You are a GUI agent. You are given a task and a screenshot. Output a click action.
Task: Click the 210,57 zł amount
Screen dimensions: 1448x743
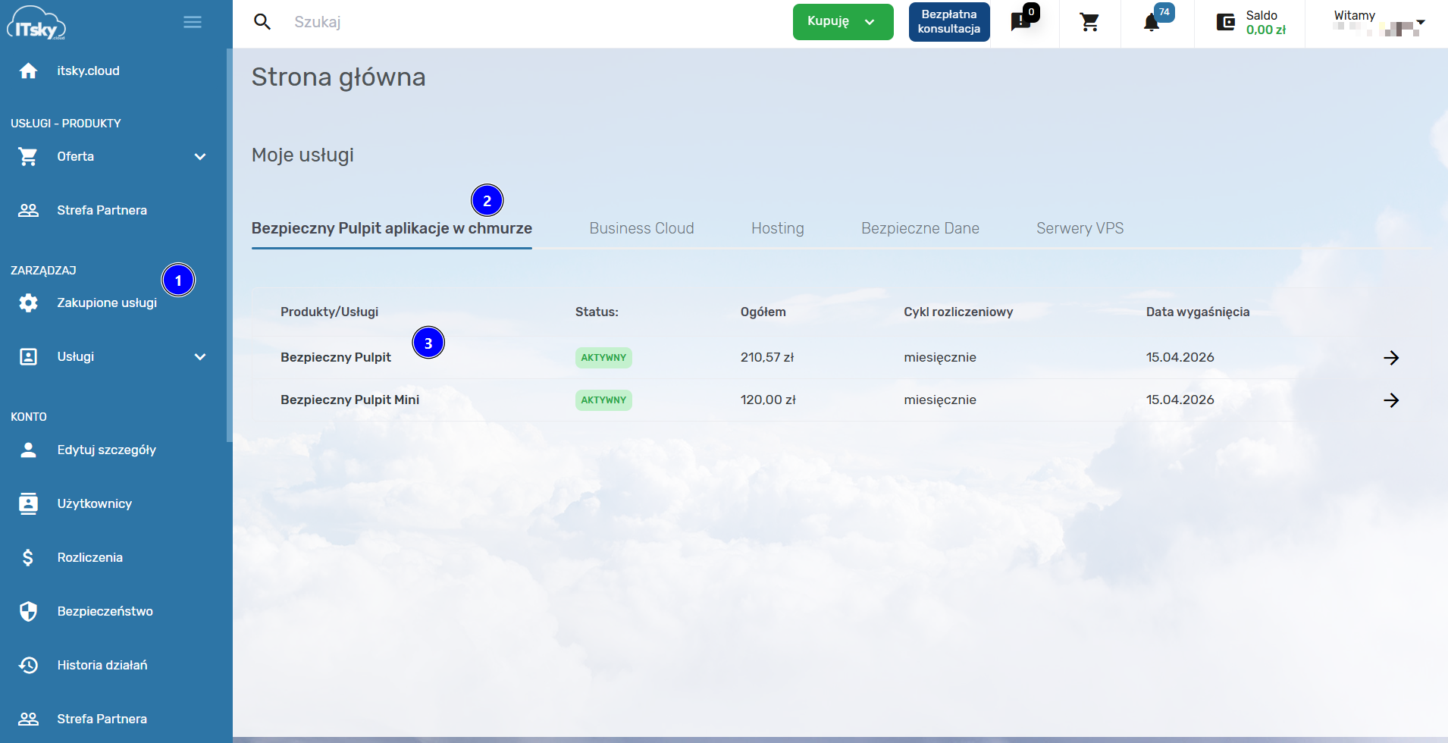pos(767,357)
